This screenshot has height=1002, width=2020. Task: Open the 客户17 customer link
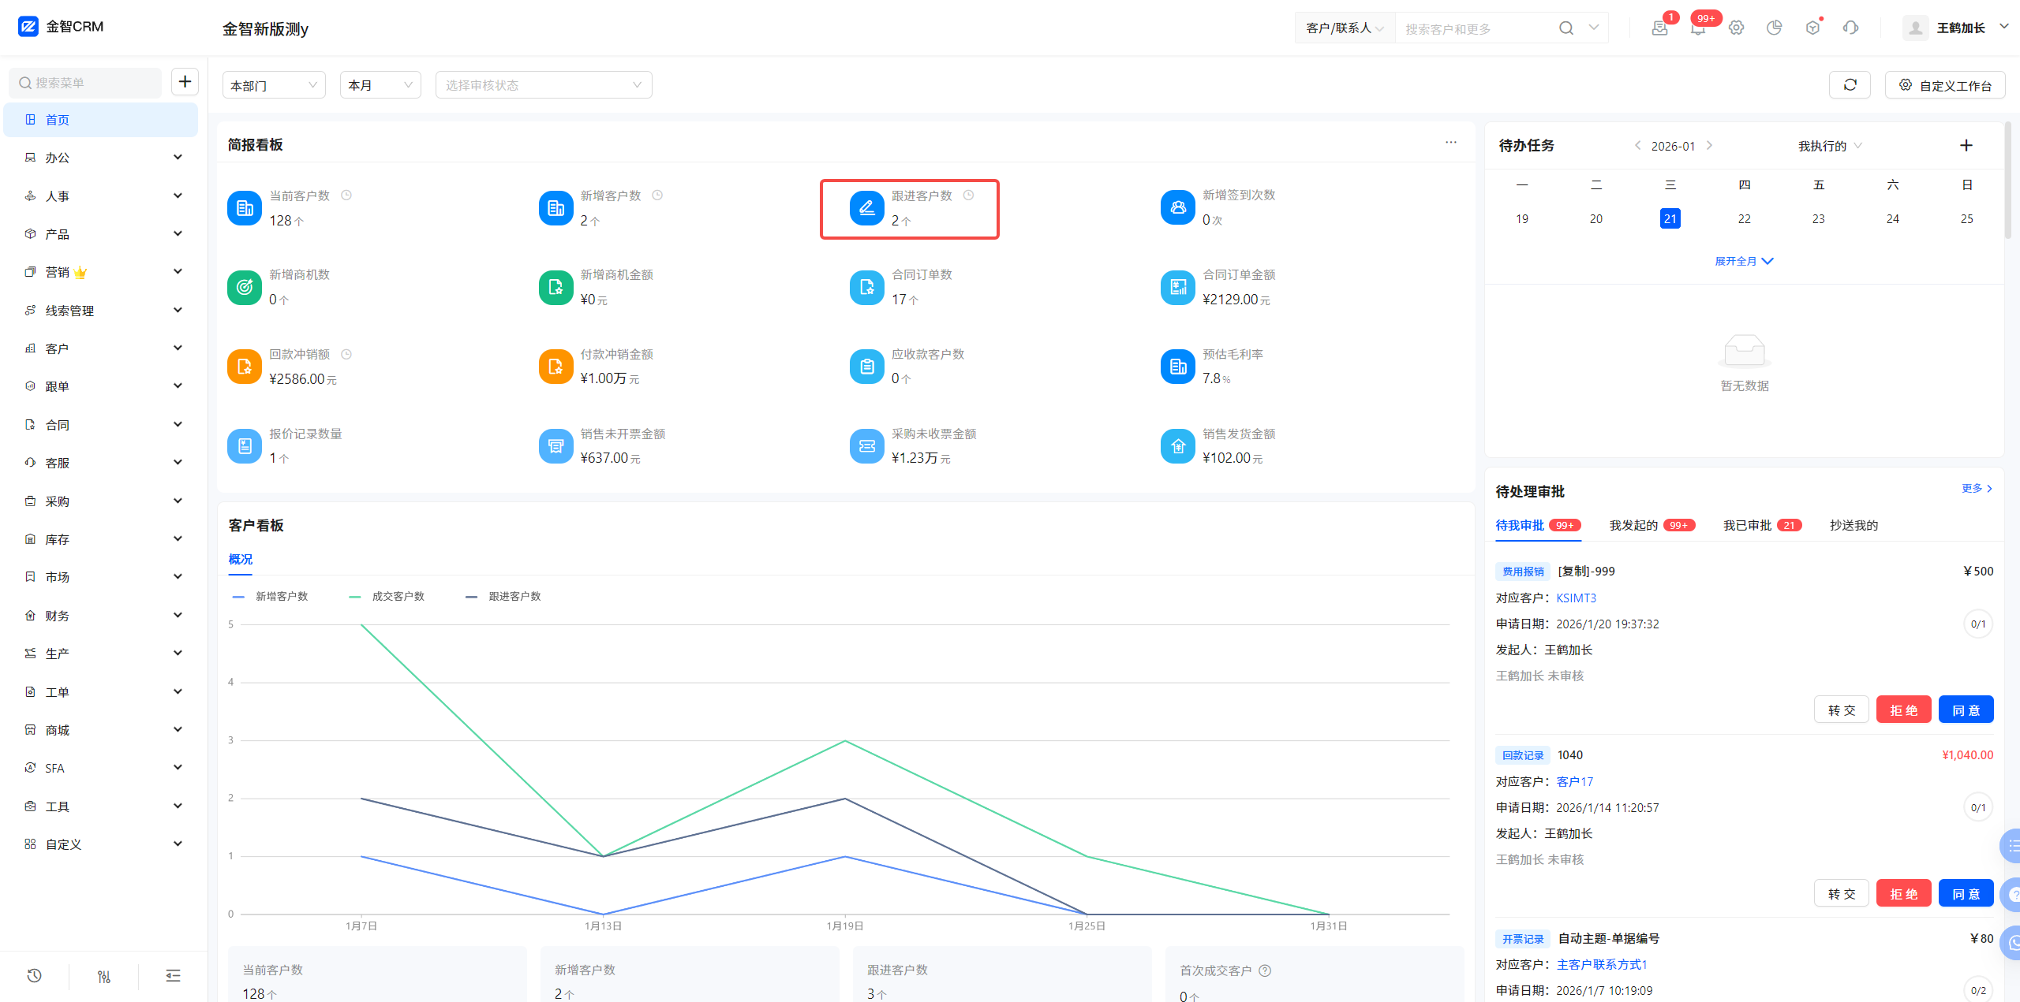click(1574, 781)
